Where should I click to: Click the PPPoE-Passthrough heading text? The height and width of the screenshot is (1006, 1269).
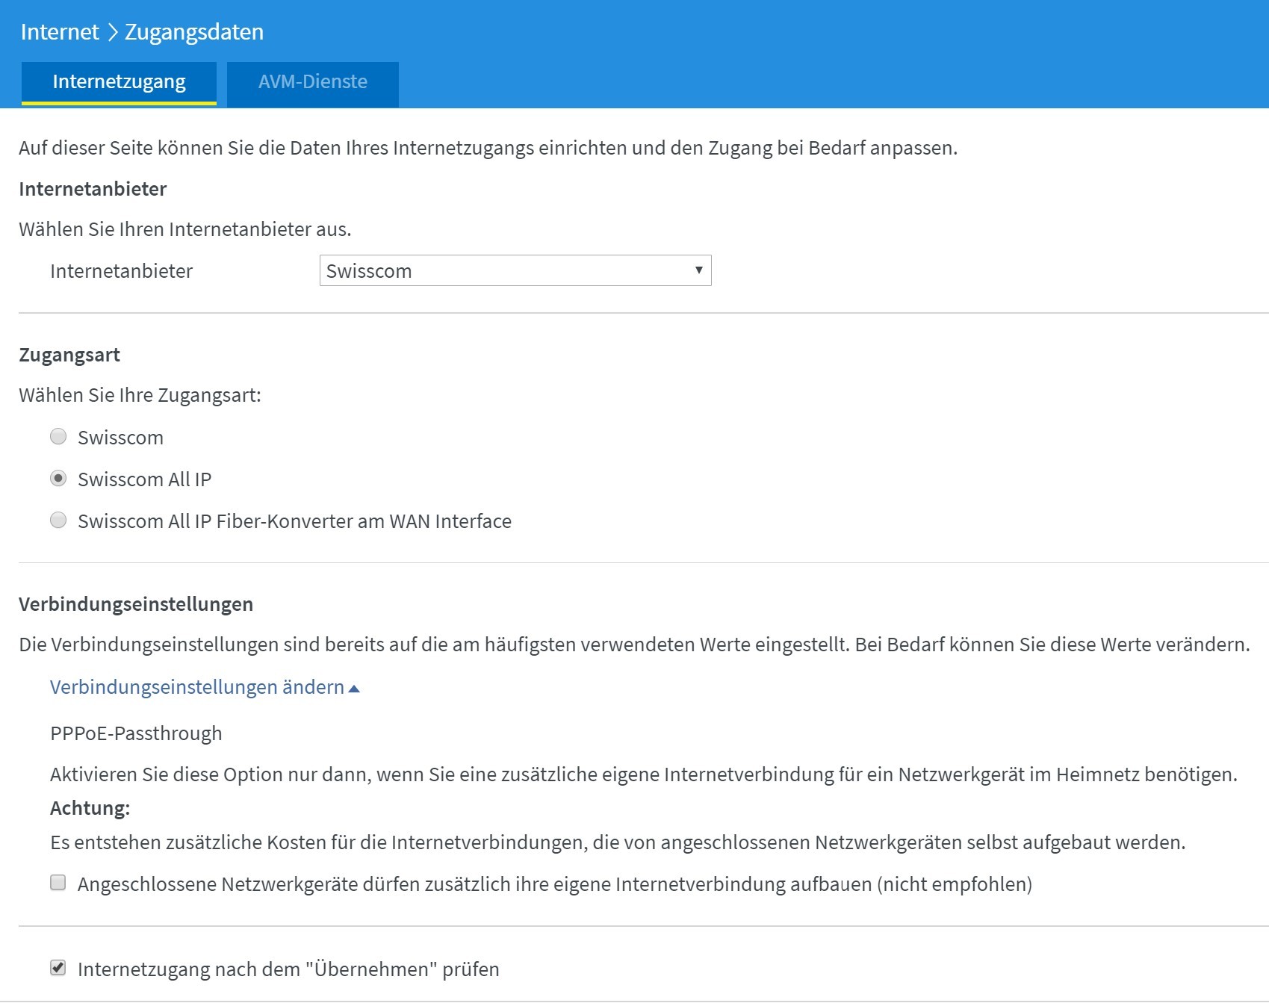pos(134,733)
